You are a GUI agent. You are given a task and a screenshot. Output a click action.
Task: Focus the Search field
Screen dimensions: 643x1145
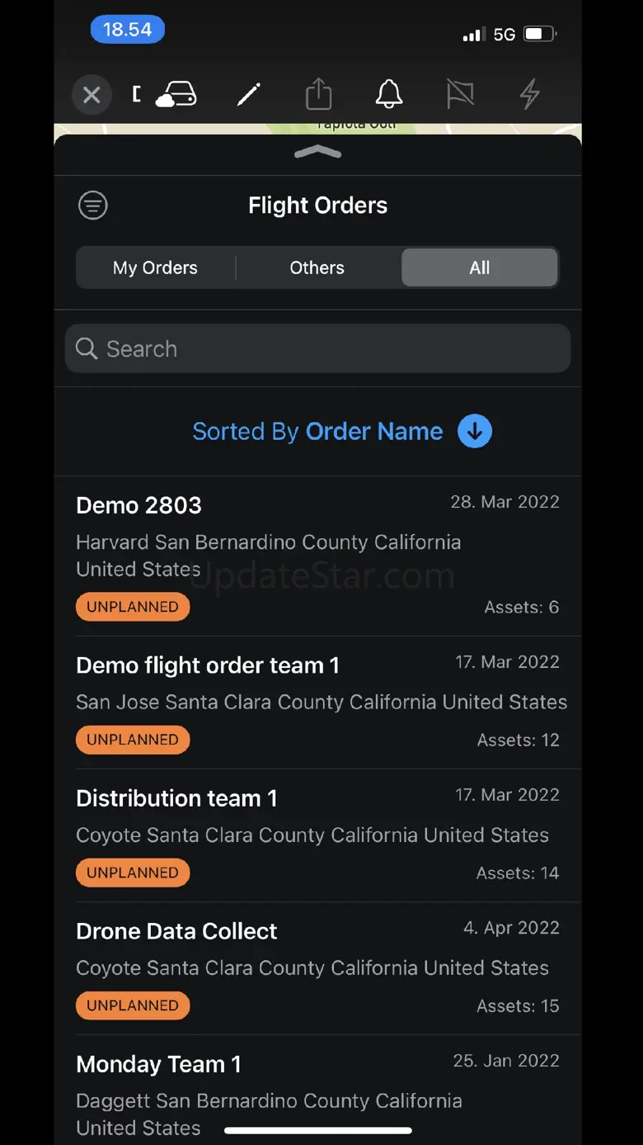tap(317, 348)
